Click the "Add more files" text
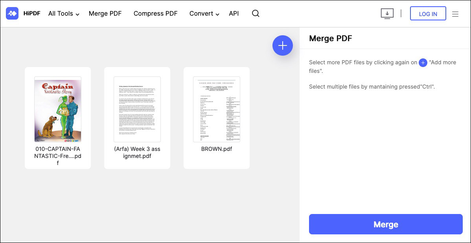Screen dimensions: 471x243 point(383,67)
